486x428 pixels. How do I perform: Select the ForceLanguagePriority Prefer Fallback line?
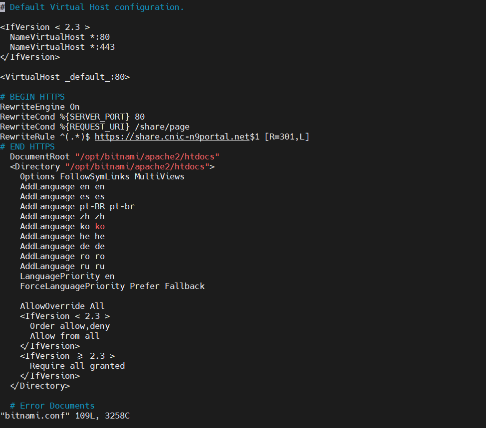pyautogui.click(x=112, y=286)
